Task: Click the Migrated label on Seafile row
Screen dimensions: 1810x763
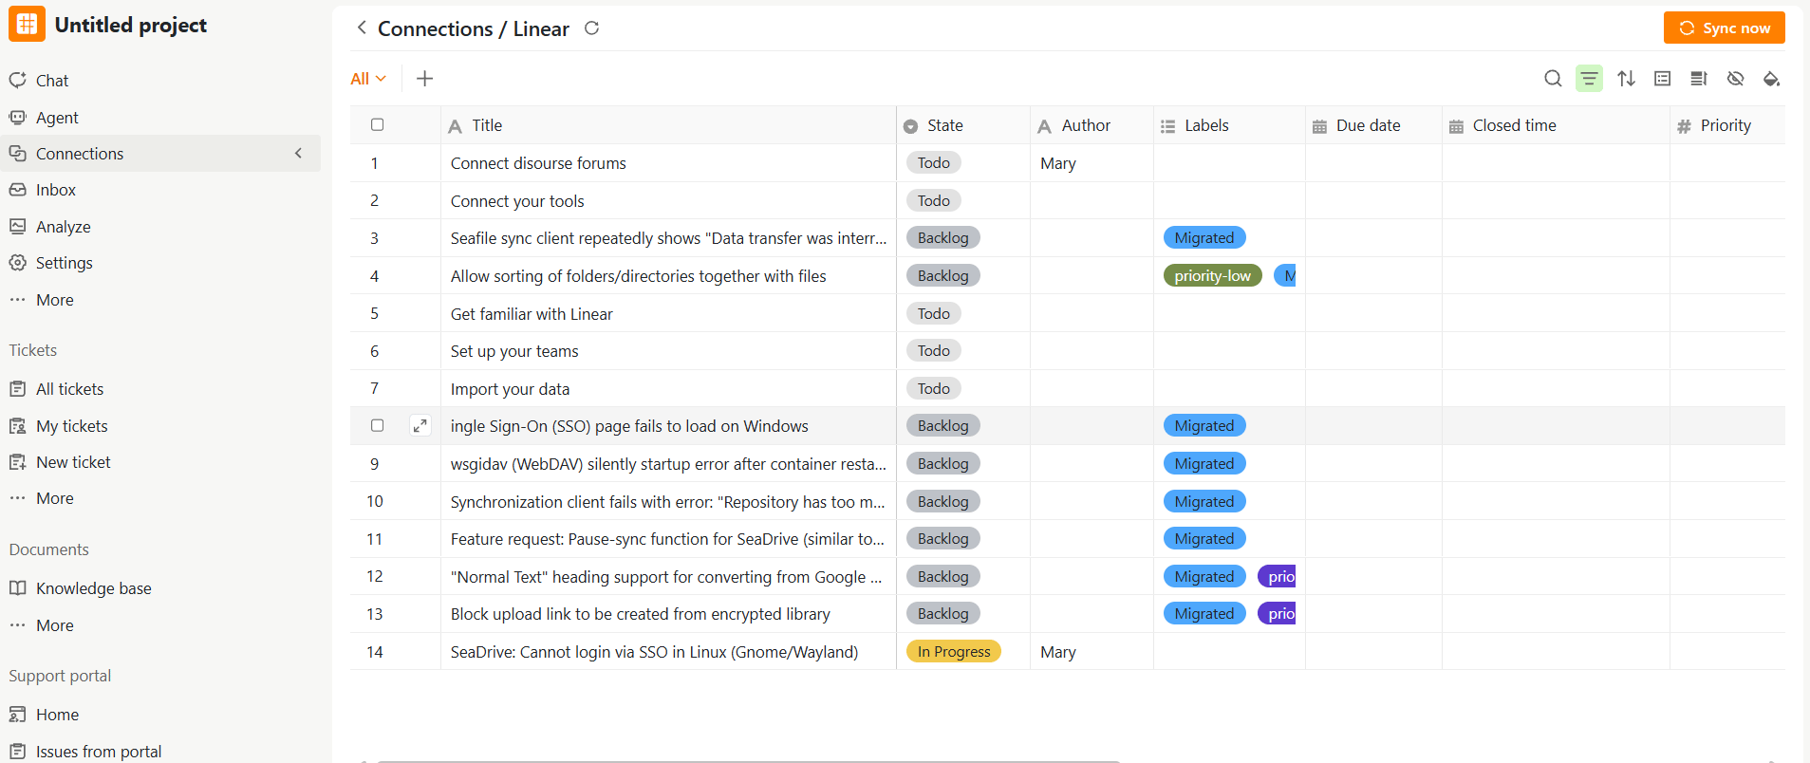Action: point(1204,237)
